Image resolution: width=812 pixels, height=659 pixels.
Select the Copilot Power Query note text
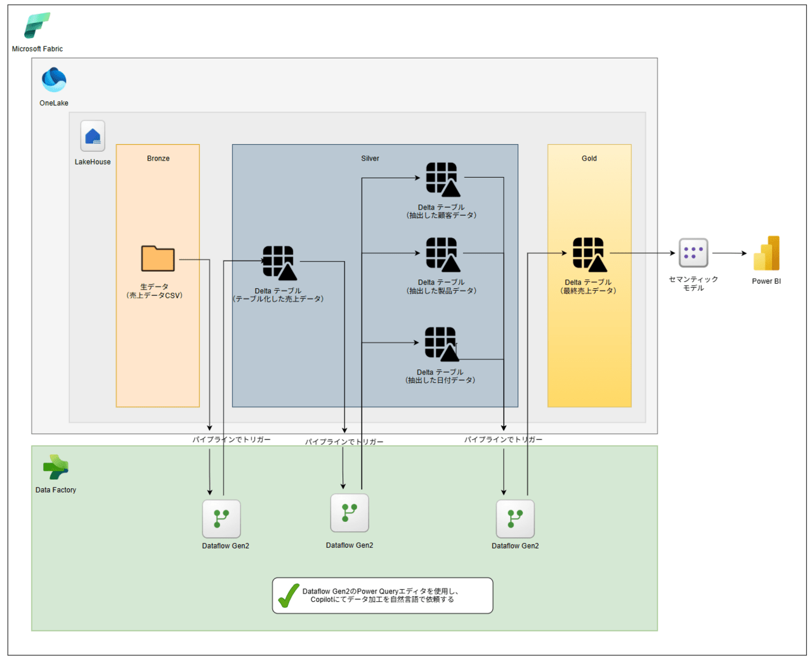382,596
